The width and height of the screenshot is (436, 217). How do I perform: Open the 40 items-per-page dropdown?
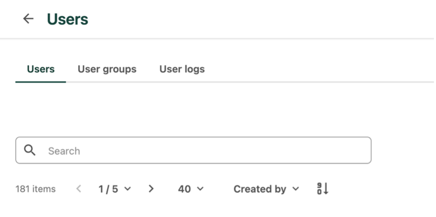tap(191, 189)
